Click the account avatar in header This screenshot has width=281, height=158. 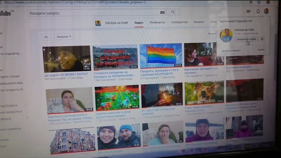267,11
